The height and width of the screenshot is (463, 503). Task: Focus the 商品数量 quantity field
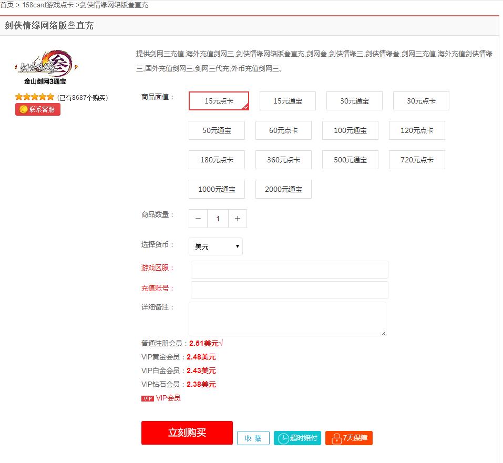[218, 219]
